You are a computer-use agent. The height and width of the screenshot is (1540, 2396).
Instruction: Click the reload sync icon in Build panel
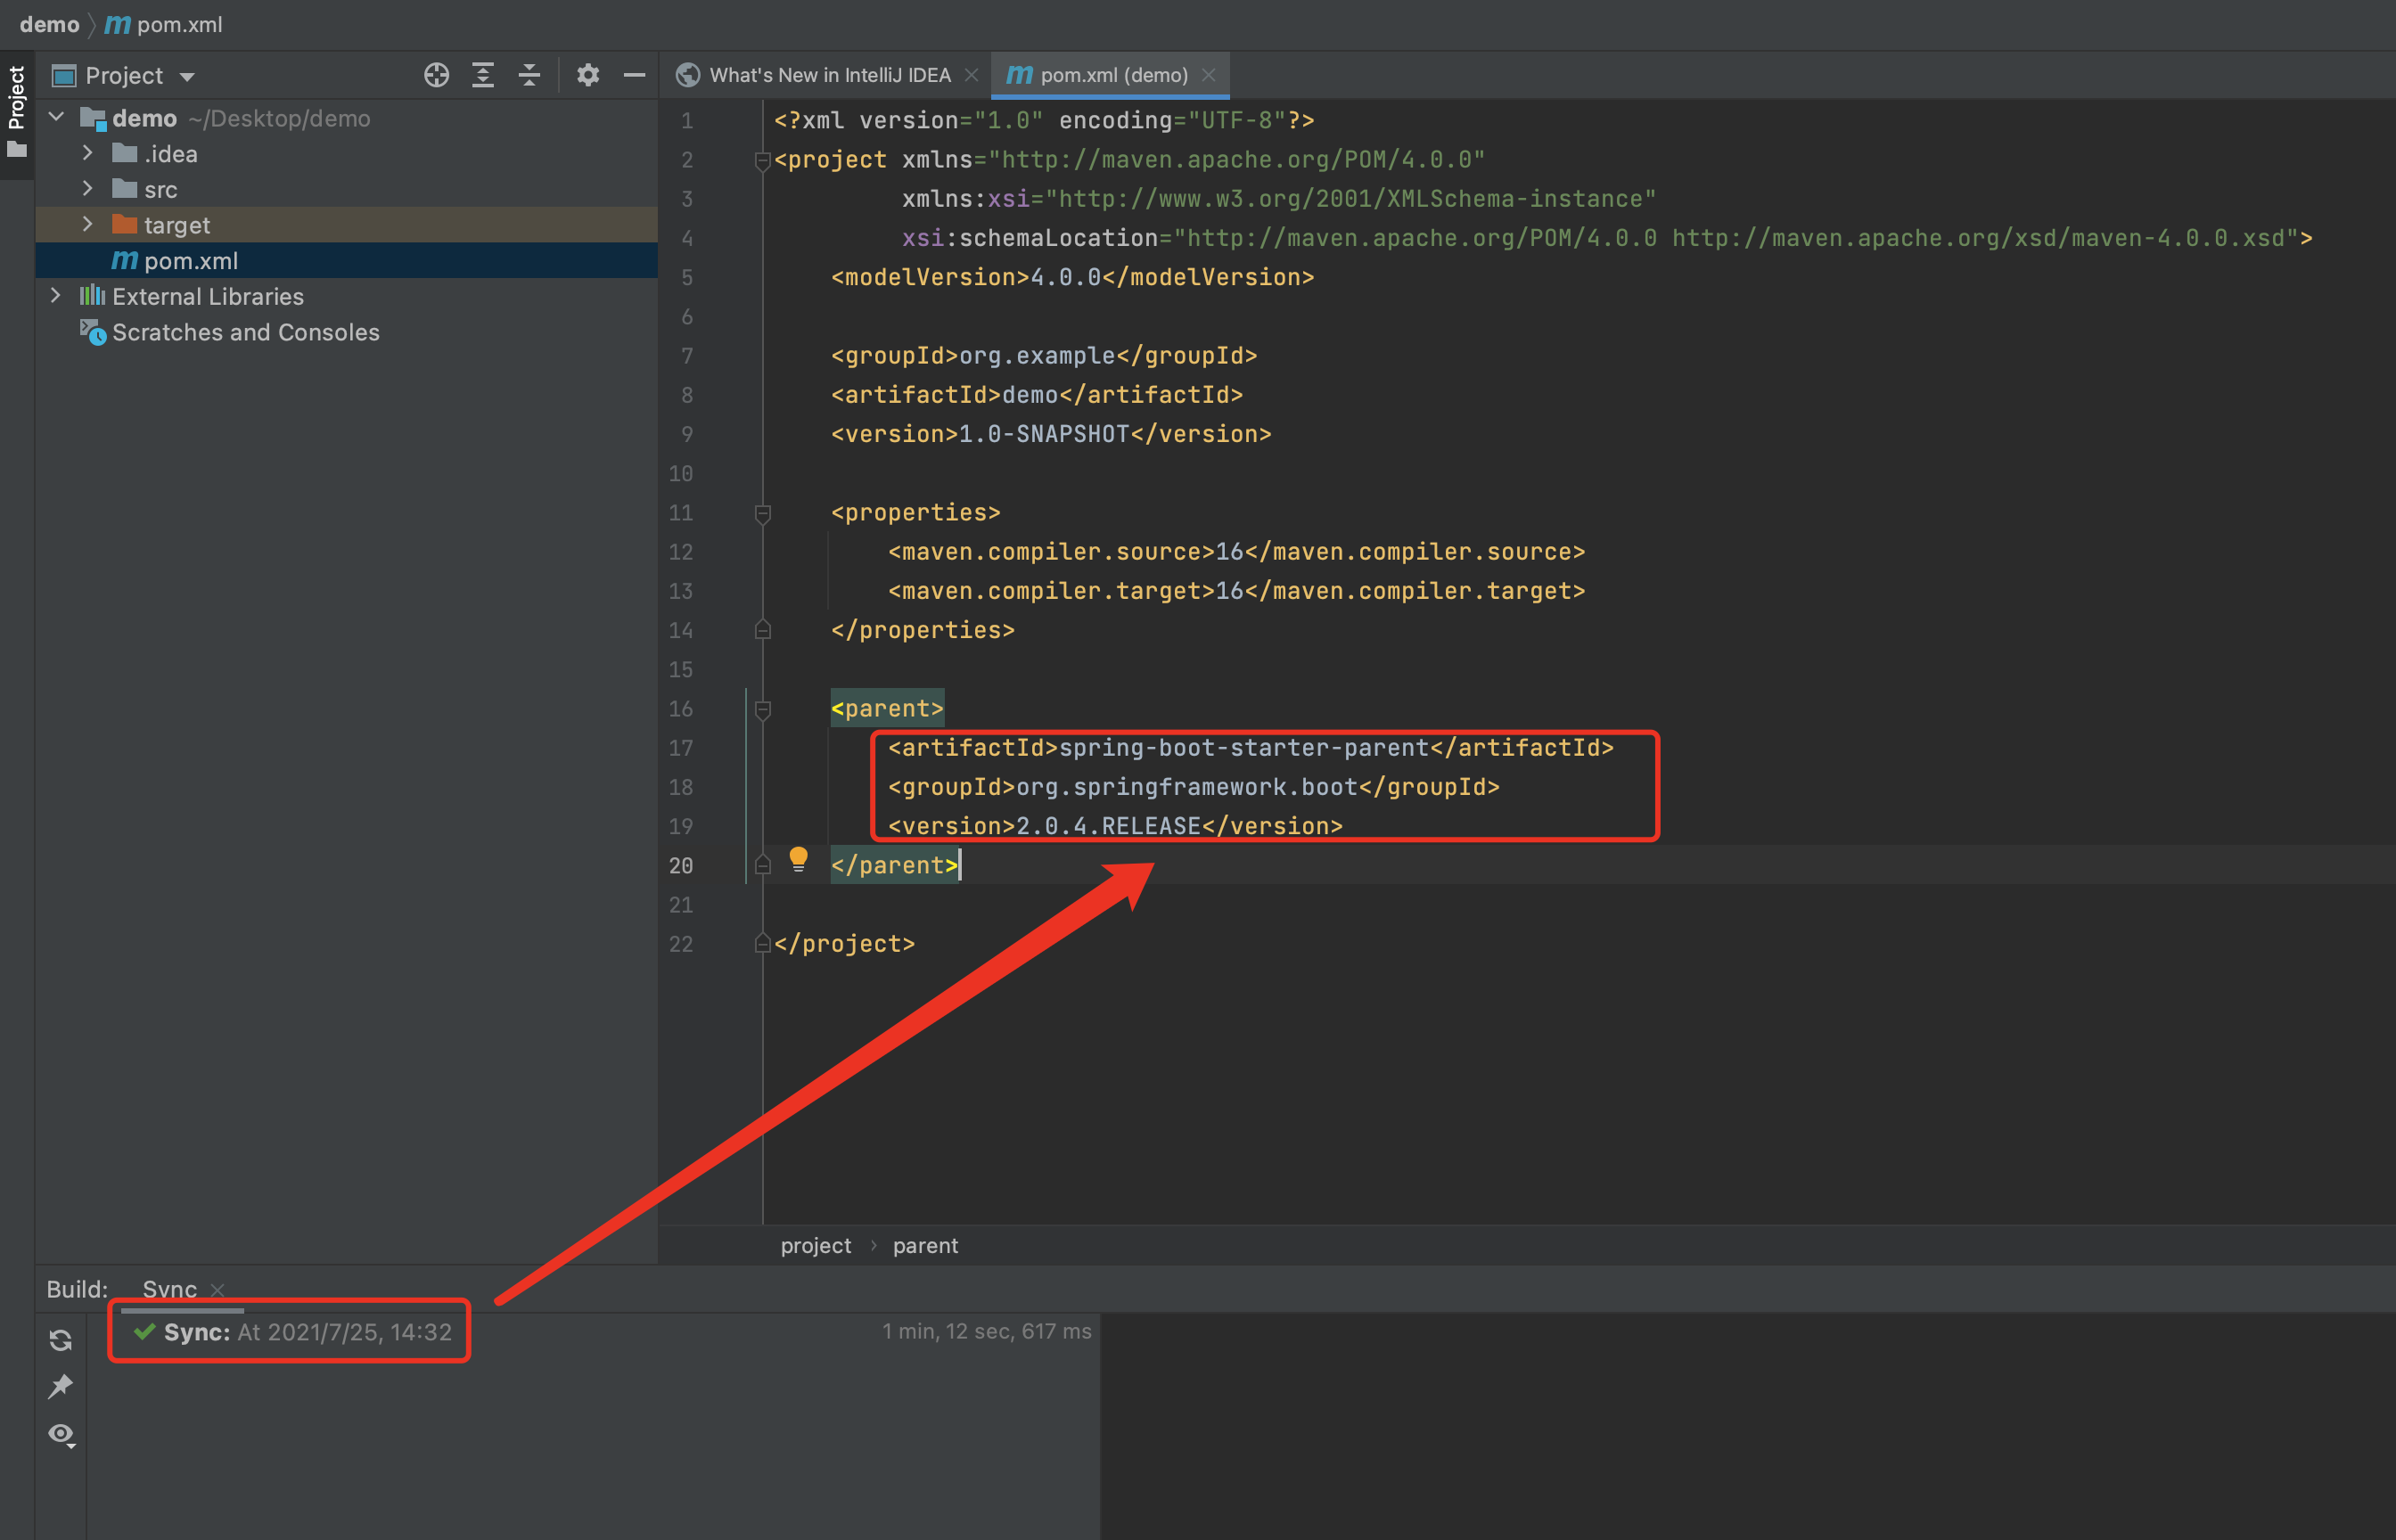[x=61, y=1340]
